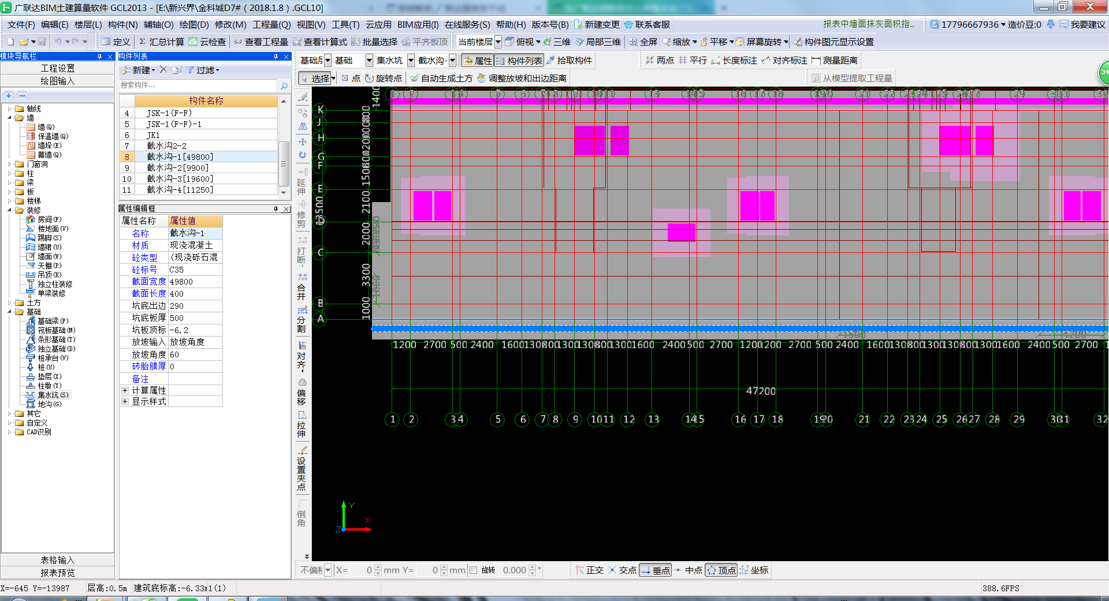
Task: Choose the 两点 two-point axis tool
Action: (x=660, y=60)
